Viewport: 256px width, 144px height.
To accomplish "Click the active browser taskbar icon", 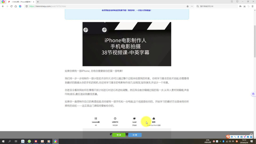I will [55, 141].
